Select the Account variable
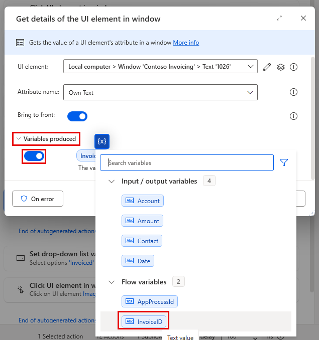This screenshot has height=340, width=319. 143,201
